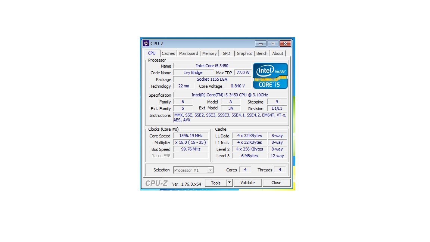Click the L1 Data size 4 x 32 KBytes
Screen dimensions: 430x242
tap(250, 136)
